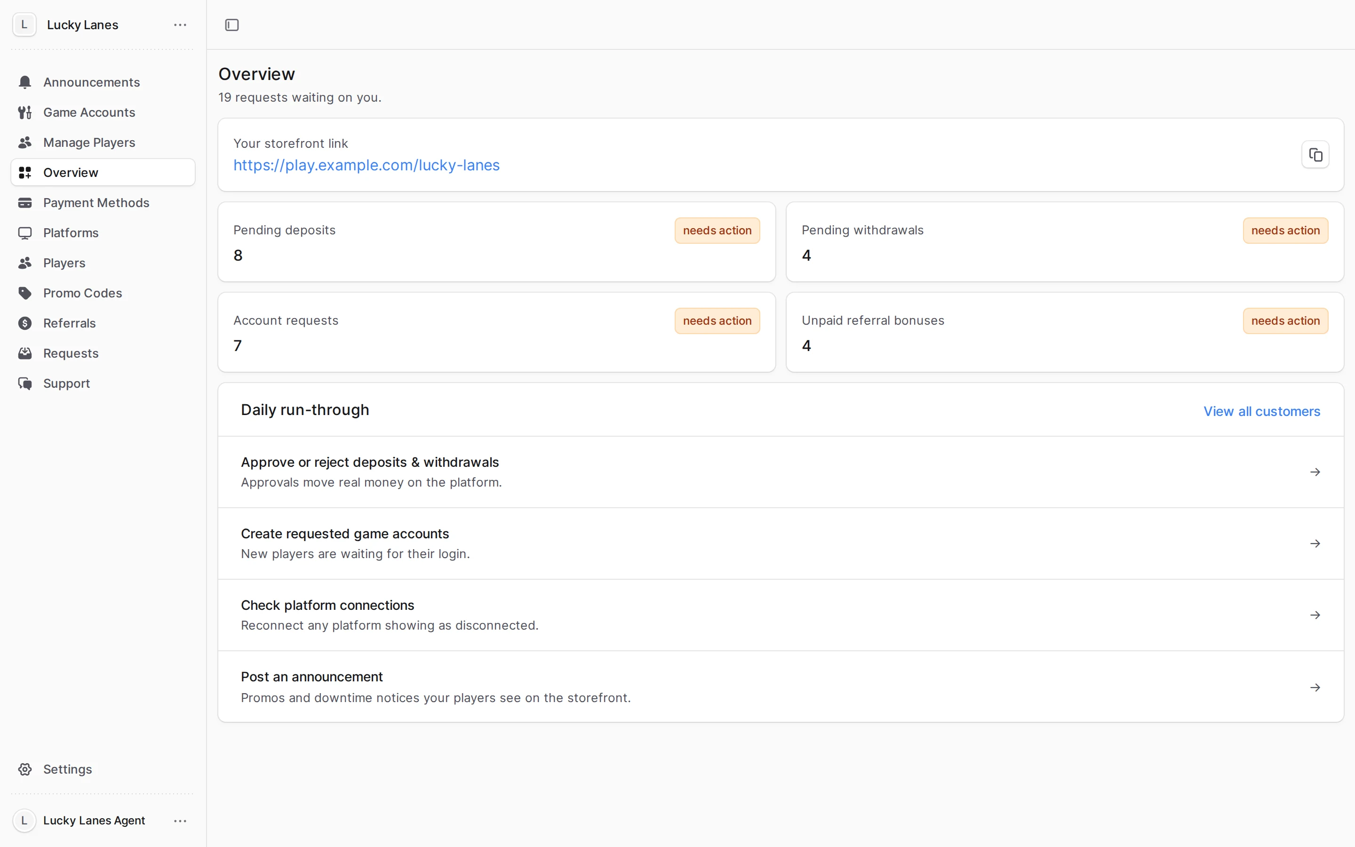
Task: Open the play.example.com/lucky-lanes storefront link
Action: [366, 165]
